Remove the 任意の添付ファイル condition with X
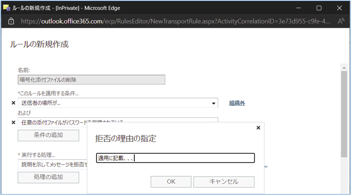This screenshot has width=351, height=195. pos(13,123)
